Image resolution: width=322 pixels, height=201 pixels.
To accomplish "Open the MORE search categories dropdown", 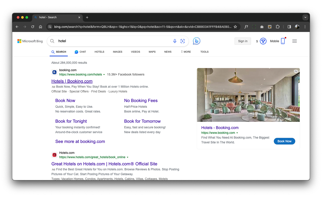I will coord(186,52).
